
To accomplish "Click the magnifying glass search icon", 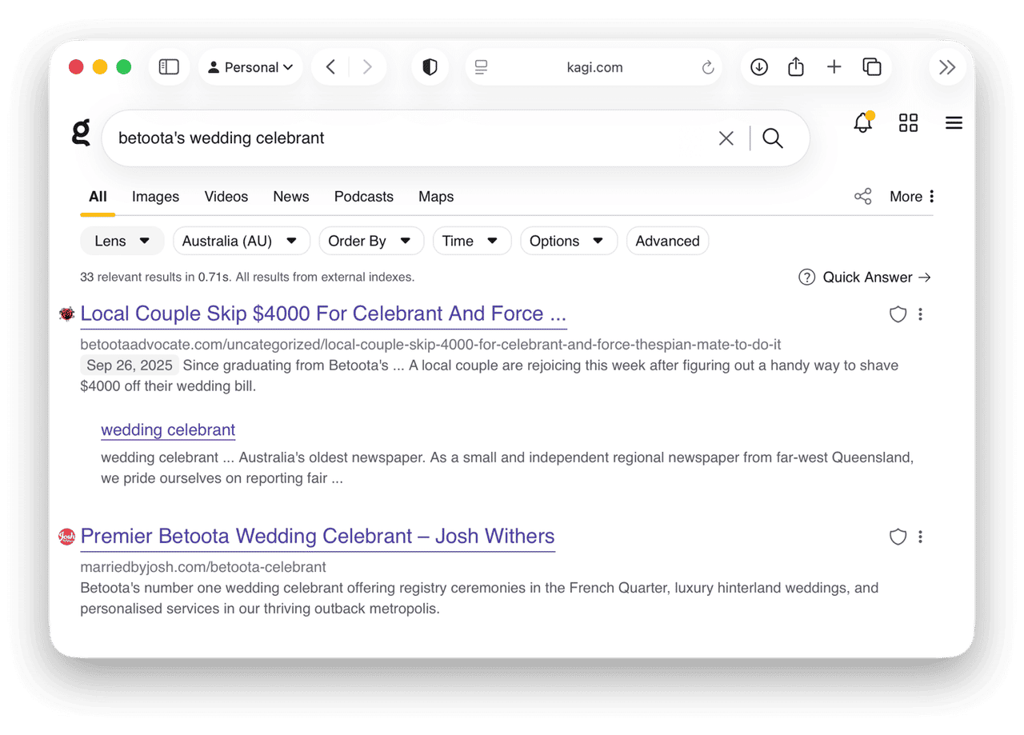I will [772, 138].
